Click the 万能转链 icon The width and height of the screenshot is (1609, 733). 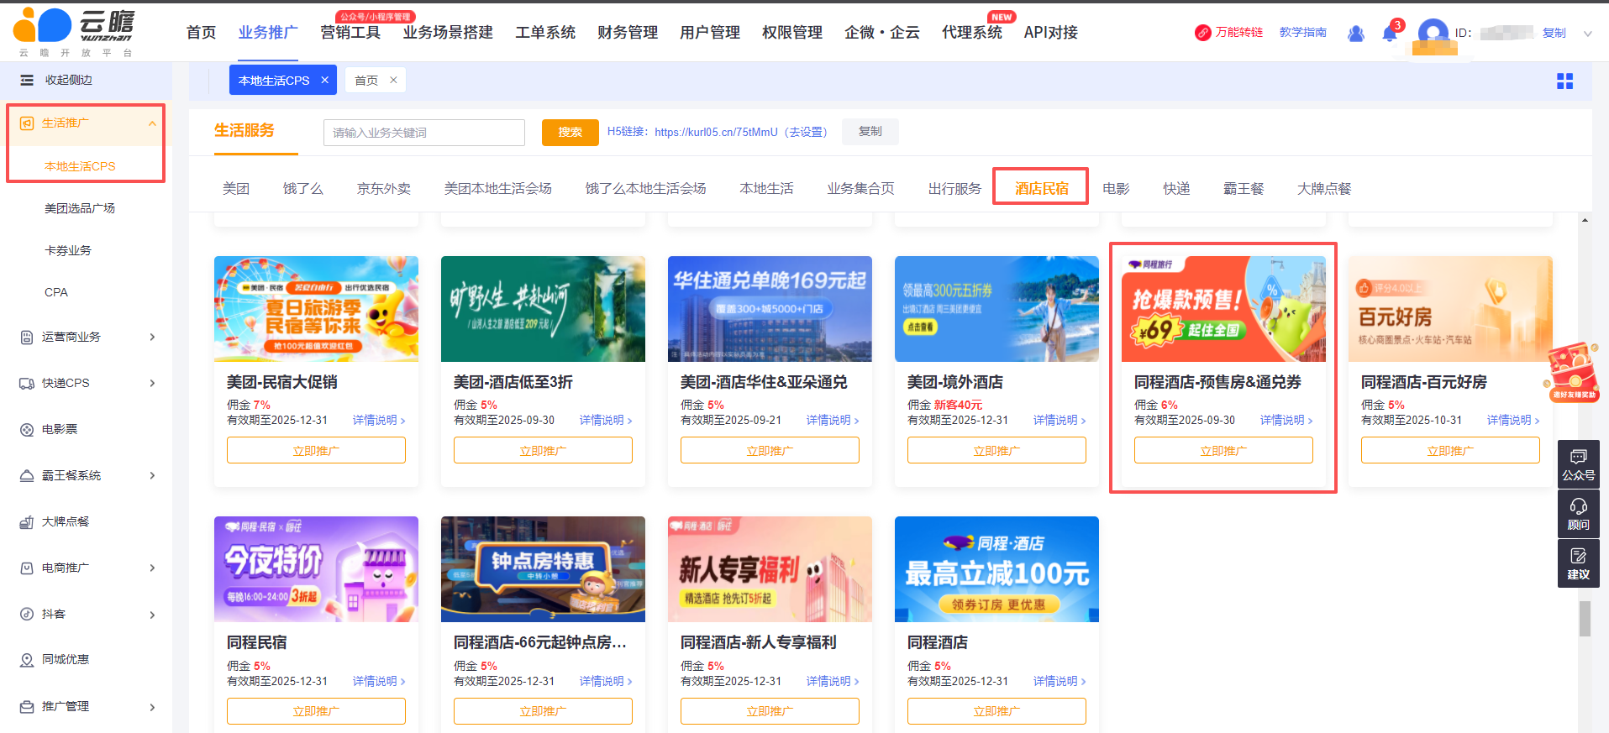tap(1203, 33)
